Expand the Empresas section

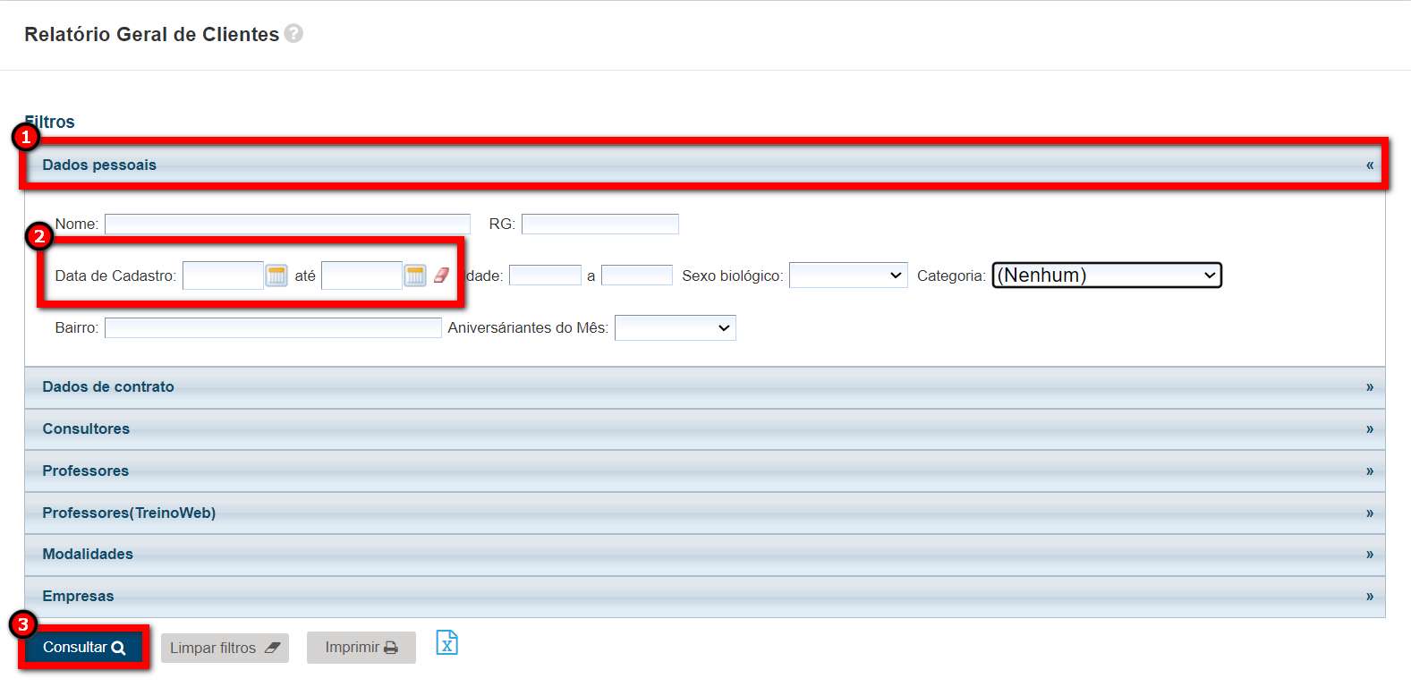(x=1369, y=596)
